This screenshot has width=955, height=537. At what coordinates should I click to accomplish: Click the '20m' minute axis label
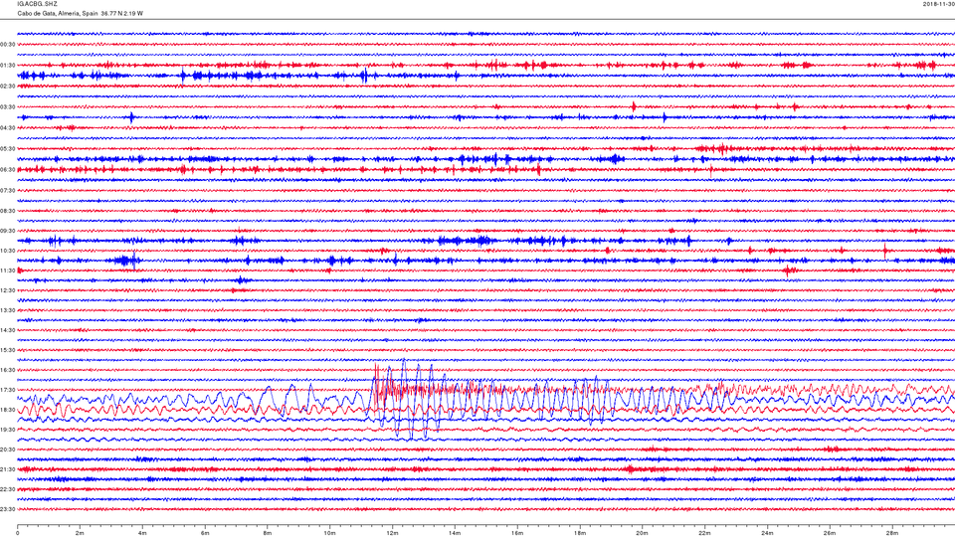pos(642,533)
